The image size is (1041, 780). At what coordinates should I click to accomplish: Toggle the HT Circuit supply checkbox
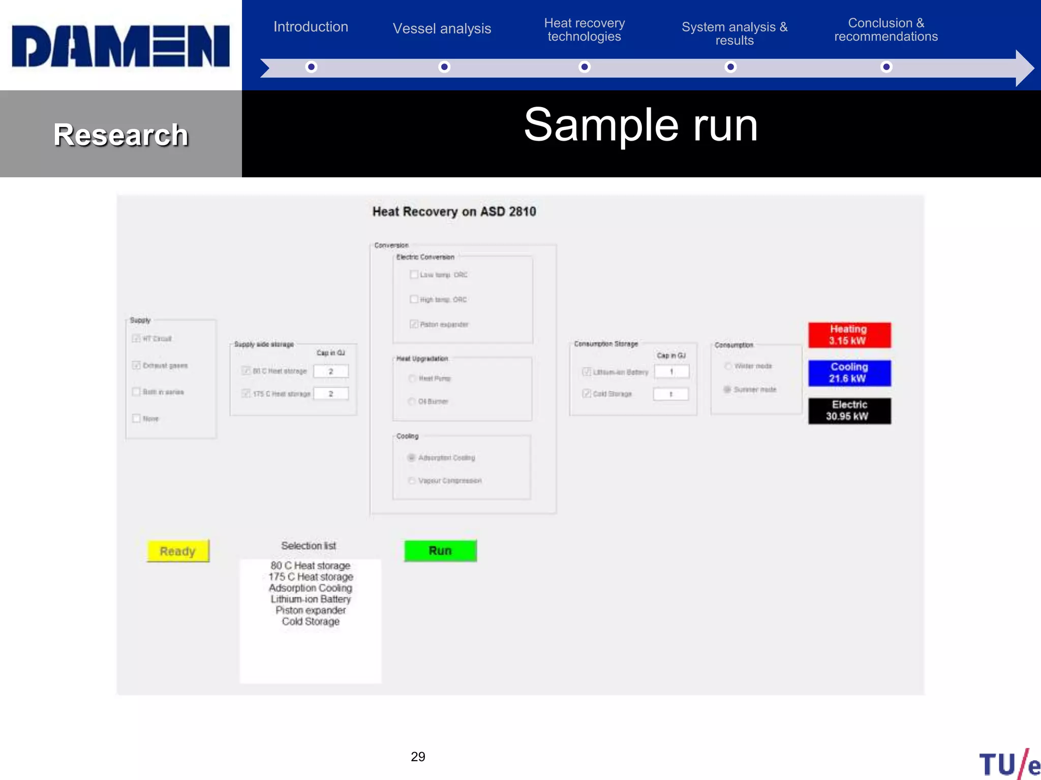pos(136,339)
